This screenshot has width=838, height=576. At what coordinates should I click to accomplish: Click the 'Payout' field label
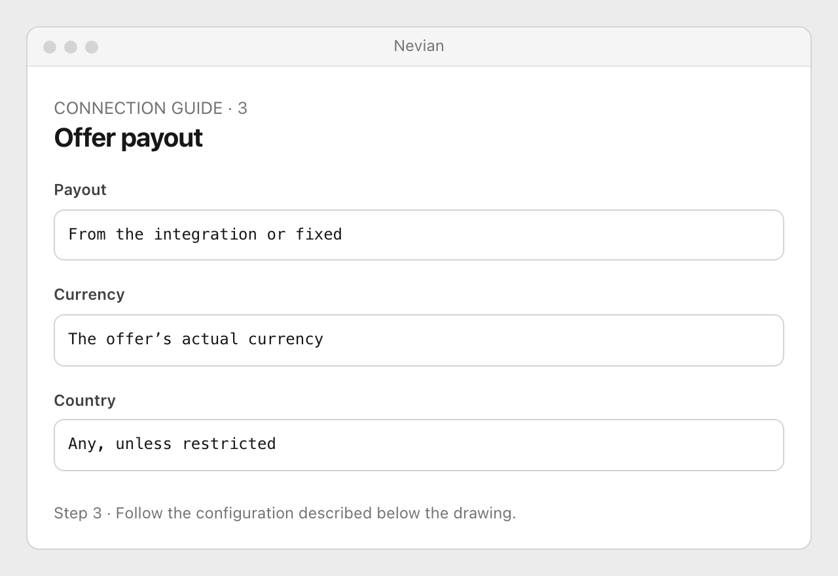(80, 190)
